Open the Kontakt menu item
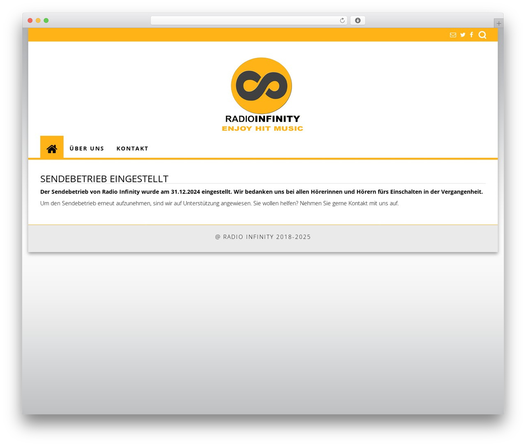Viewport: 526px width, 446px height. point(132,149)
